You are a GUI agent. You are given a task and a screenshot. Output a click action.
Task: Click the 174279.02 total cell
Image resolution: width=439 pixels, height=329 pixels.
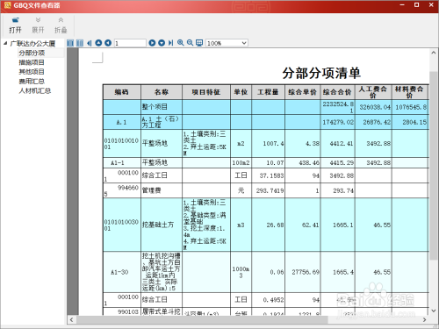338,122
